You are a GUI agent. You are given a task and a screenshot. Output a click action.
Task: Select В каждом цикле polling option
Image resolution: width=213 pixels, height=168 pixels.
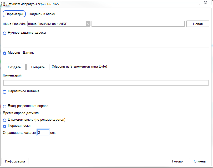pyautogui.click(x=4, y=120)
